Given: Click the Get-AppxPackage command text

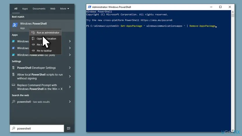Looking at the screenshot, I should [x=131, y=26].
